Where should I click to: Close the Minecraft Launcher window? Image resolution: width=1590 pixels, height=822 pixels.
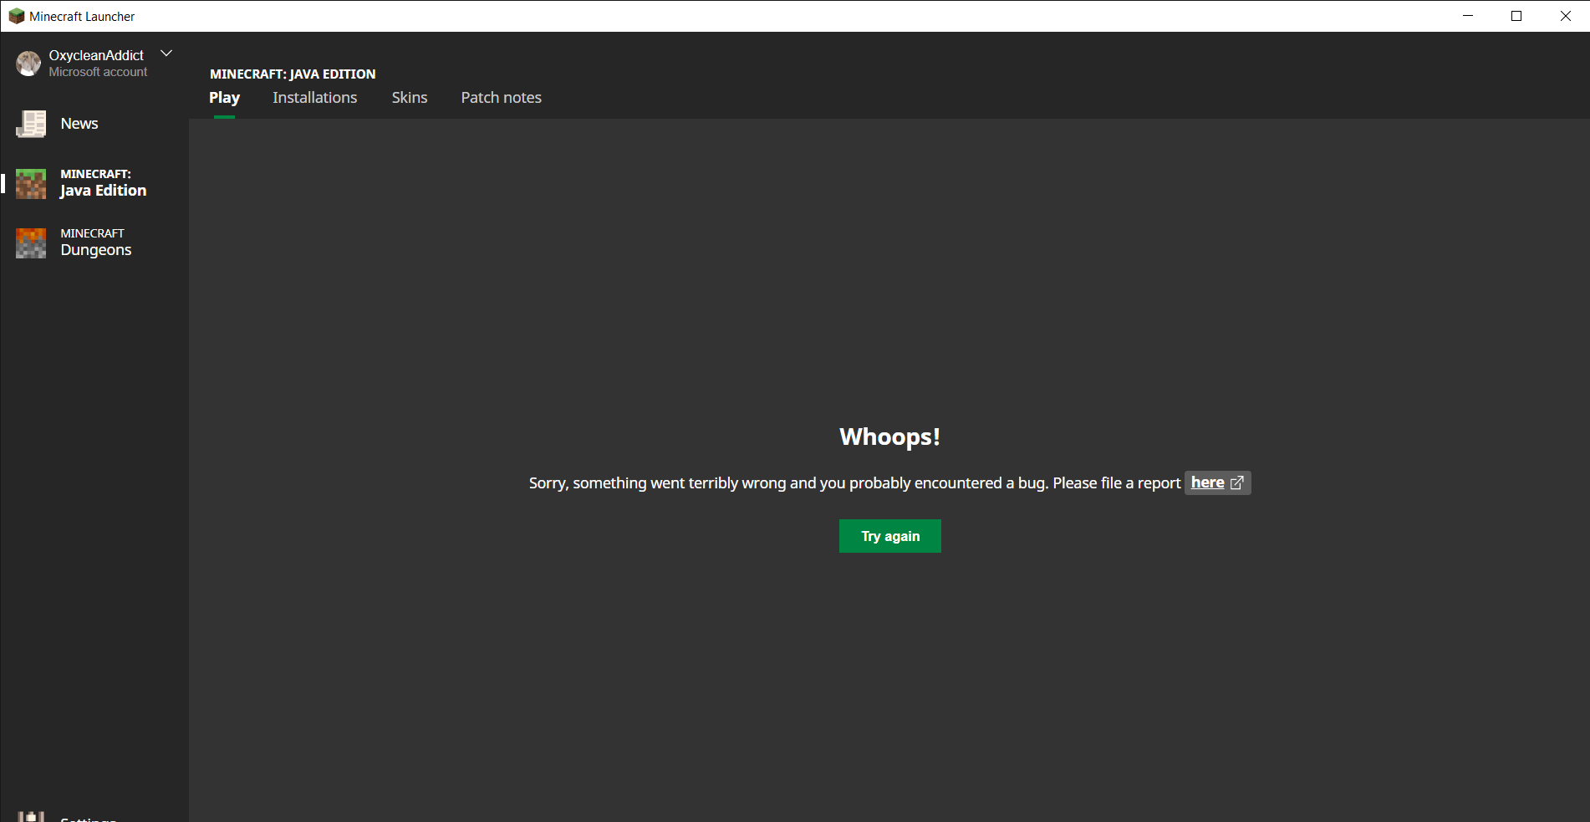(1566, 16)
